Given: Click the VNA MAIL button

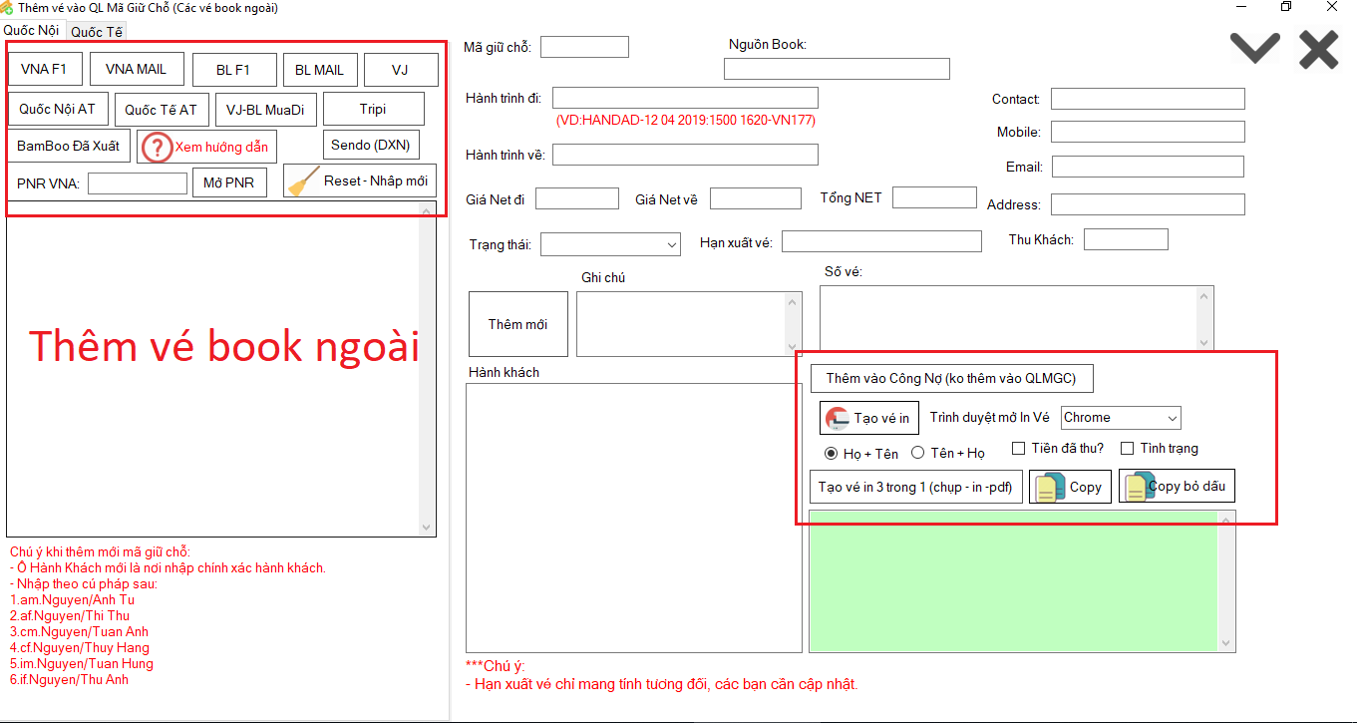Looking at the screenshot, I should [x=137, y=69].
